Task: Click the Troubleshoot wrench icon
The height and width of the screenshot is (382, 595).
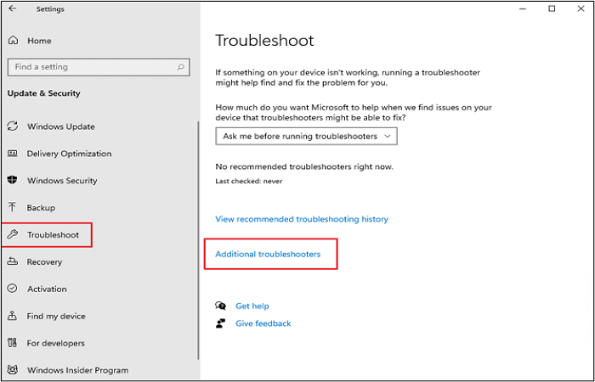Action: pos(13,235)
